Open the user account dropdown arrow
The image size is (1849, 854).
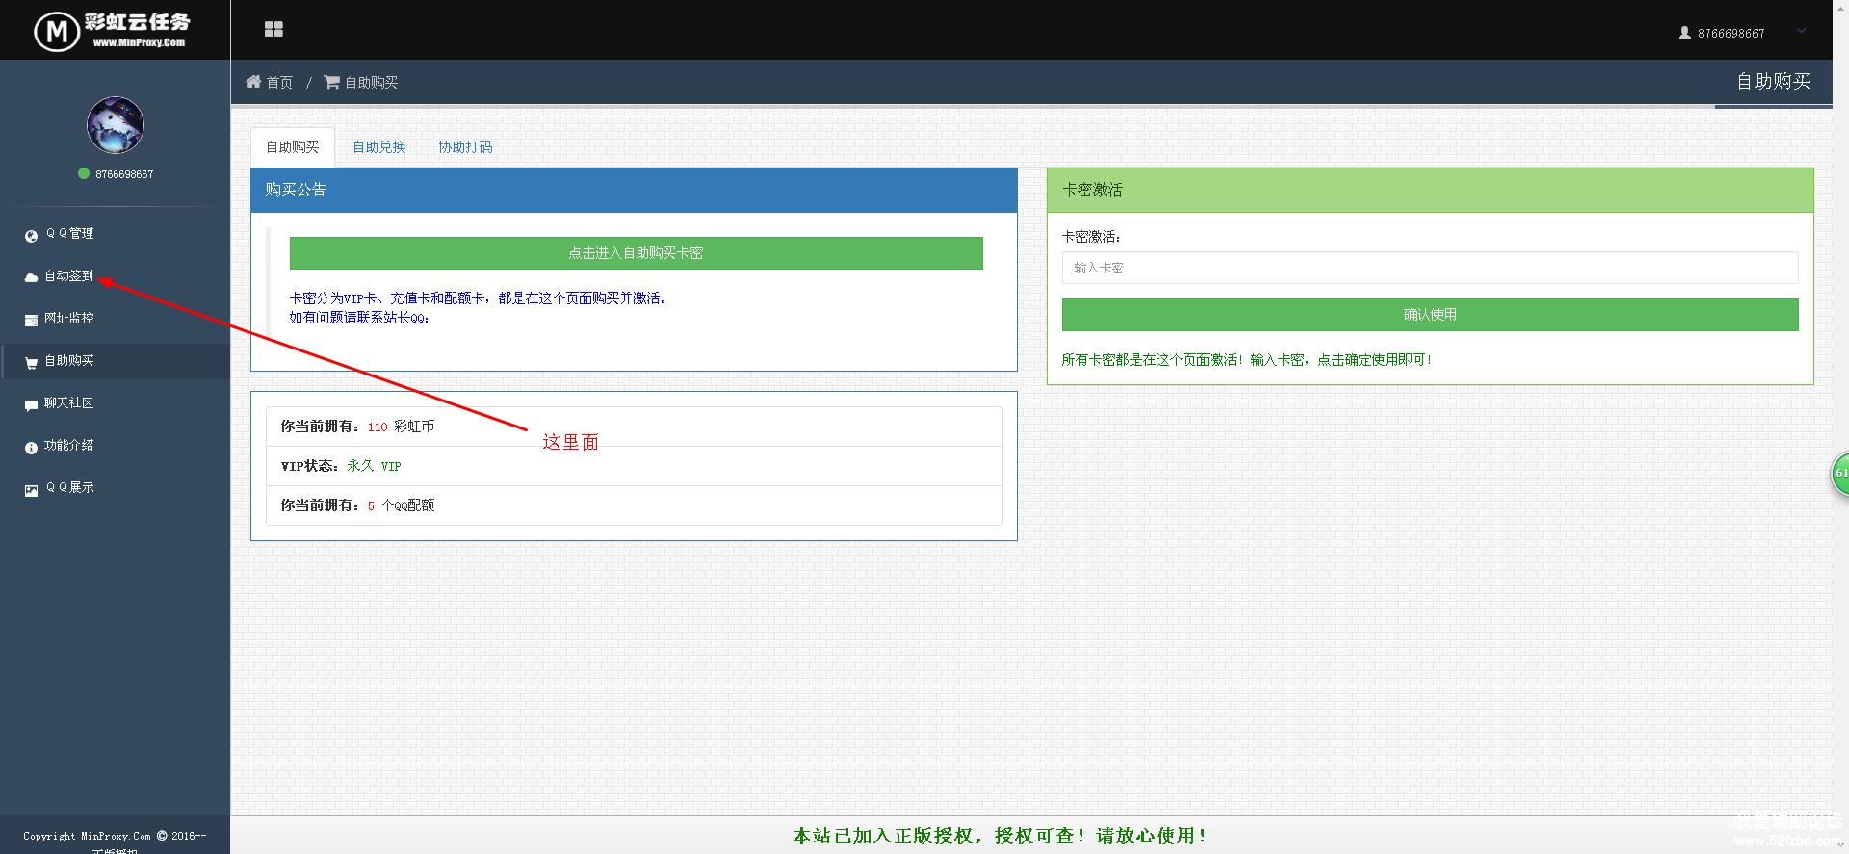point(1801,31)
